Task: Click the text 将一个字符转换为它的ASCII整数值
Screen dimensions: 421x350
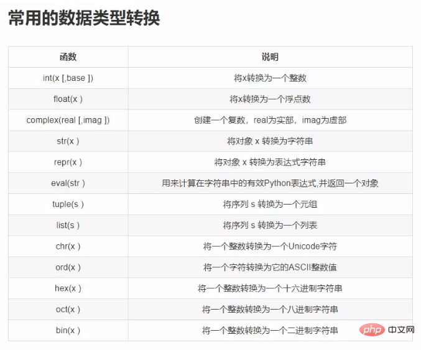Action: pyautogui.click(x=270, y=267)
